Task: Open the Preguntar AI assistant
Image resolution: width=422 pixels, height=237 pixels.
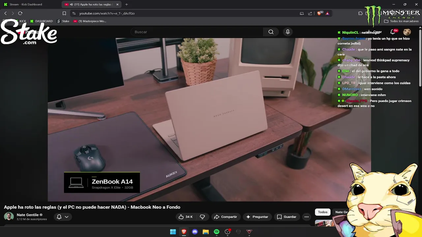Action: pos(257,217)
